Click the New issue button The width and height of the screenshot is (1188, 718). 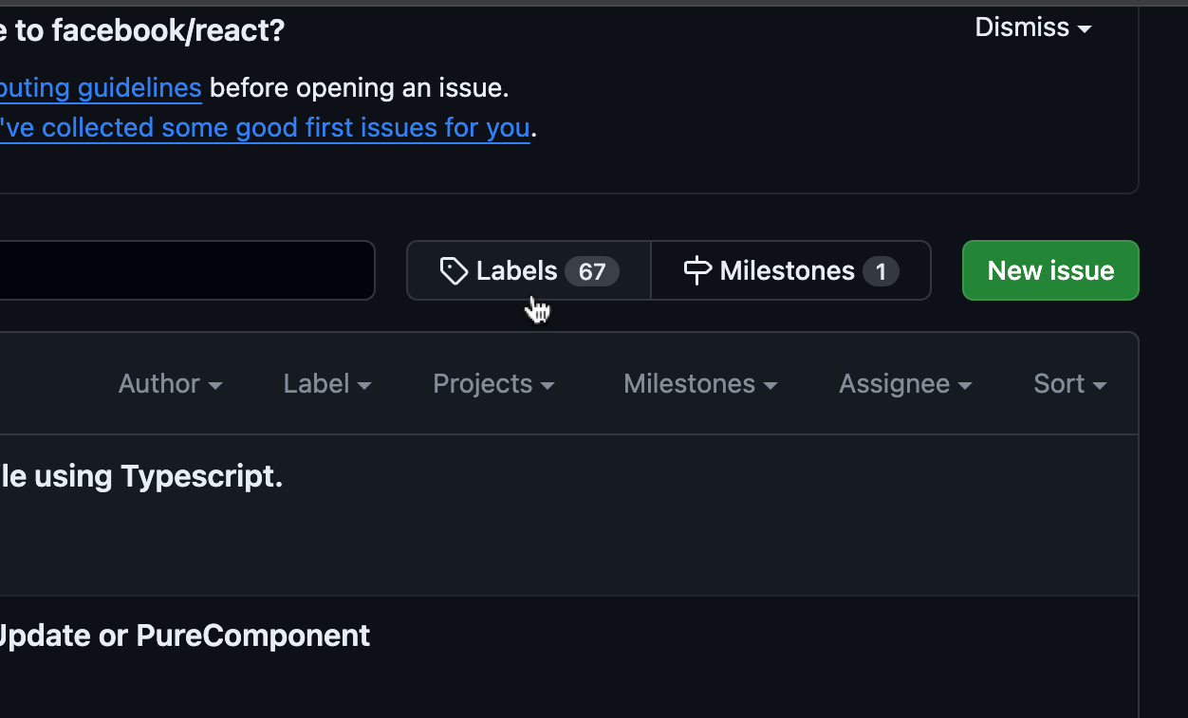point(1049,270)
